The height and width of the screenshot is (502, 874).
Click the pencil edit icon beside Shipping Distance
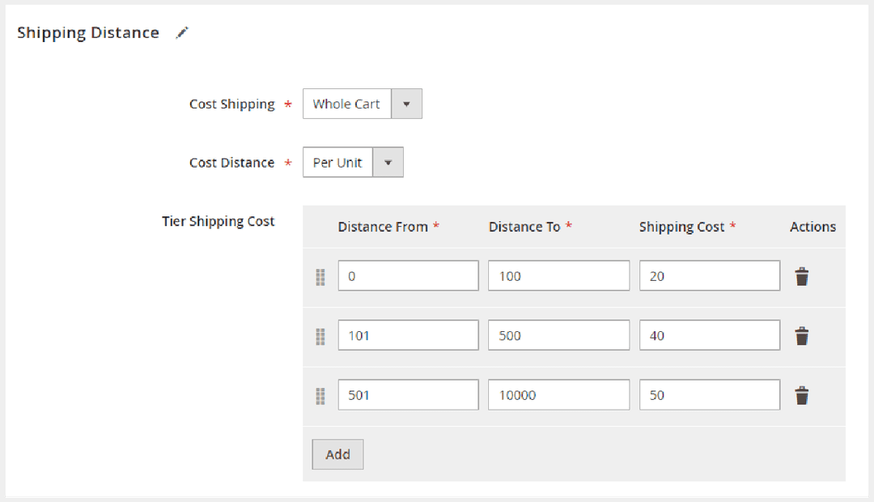point(182,33)
